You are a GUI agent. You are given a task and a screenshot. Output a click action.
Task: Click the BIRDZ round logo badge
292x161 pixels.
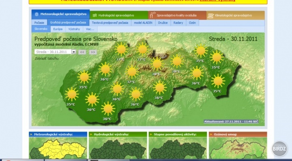tap(279, 148)
